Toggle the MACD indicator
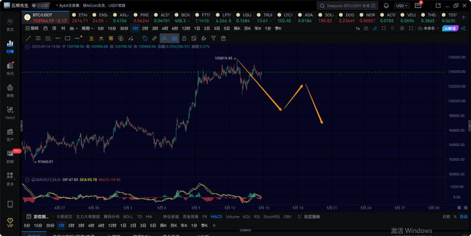This screenshot has width=471, height=236. (217, 216)
